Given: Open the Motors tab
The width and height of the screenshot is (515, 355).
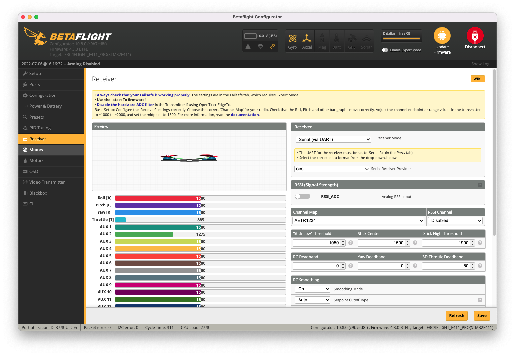Looking at the screenshot, I should pos(51,161).
